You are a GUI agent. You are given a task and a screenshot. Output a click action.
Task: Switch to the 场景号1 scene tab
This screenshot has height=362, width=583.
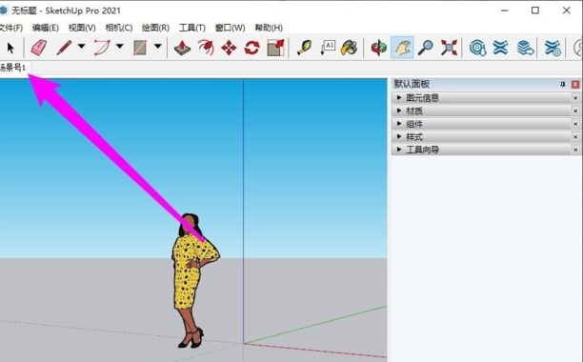pyautogui.click(x=14, y=68)
